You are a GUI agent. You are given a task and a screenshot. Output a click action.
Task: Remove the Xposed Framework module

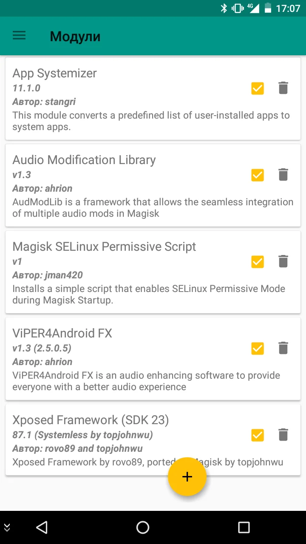[x=283, y=435]
